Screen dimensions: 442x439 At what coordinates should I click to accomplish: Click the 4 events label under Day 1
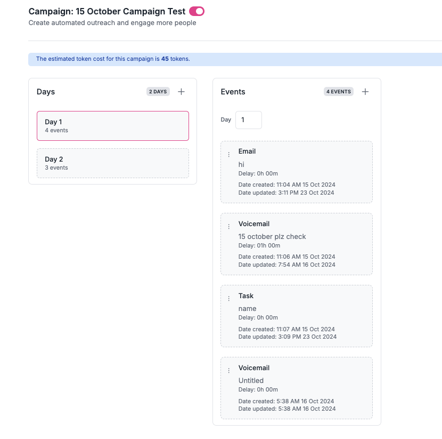(56, 130)
